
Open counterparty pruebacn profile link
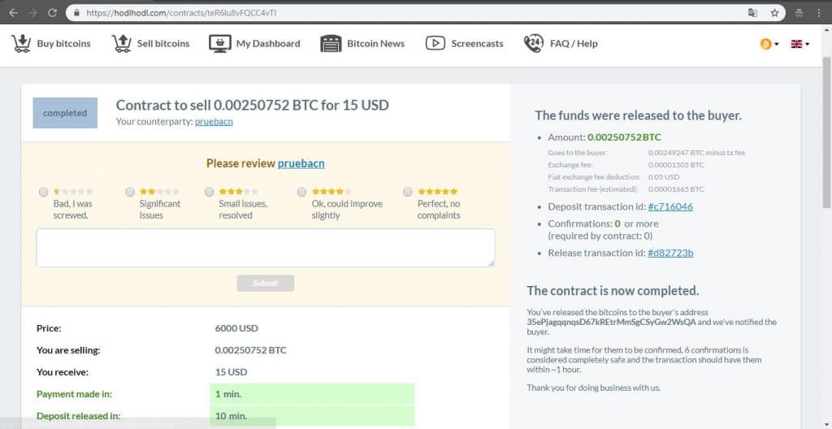[x=214, y=122]
